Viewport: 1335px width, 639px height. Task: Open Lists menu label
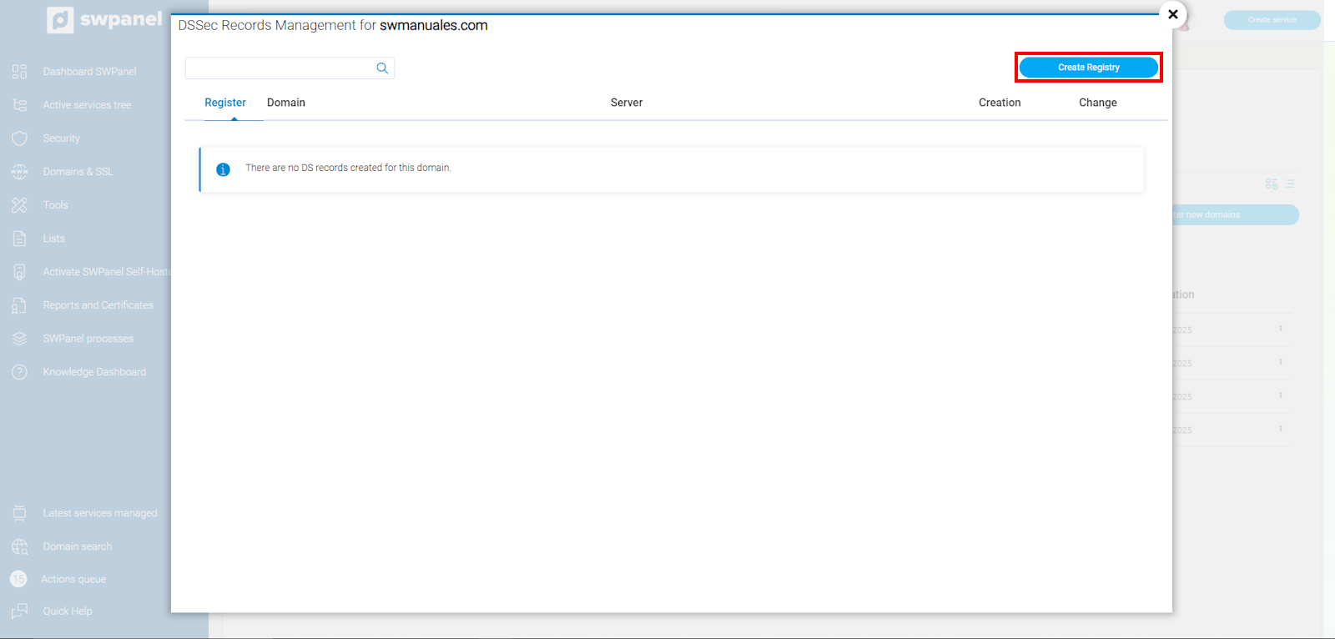[x=54, y=239]
